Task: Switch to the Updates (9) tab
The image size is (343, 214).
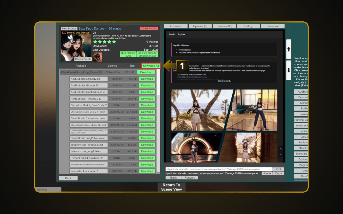Action: click(x=200, y=26)
